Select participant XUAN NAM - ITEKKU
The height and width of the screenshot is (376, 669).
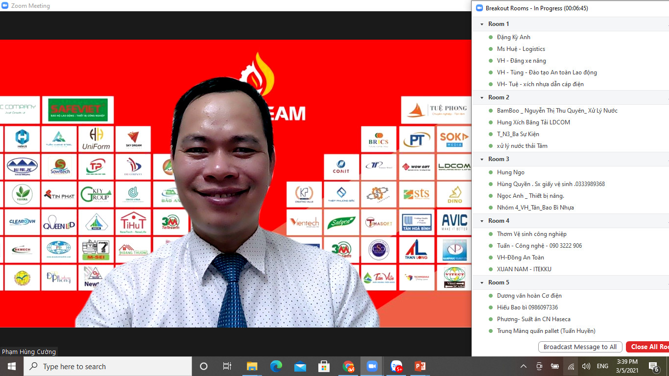pyautogui.click(x=524, y=269)
